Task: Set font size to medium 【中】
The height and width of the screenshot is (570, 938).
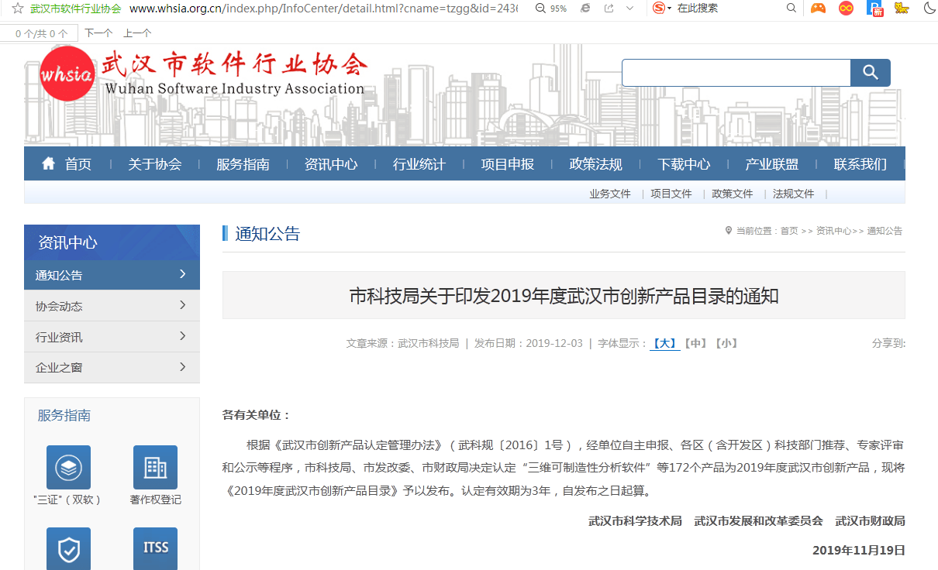Action: [695, 343]
